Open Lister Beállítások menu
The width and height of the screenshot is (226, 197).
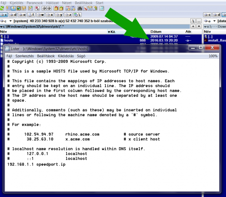(46, 56)
